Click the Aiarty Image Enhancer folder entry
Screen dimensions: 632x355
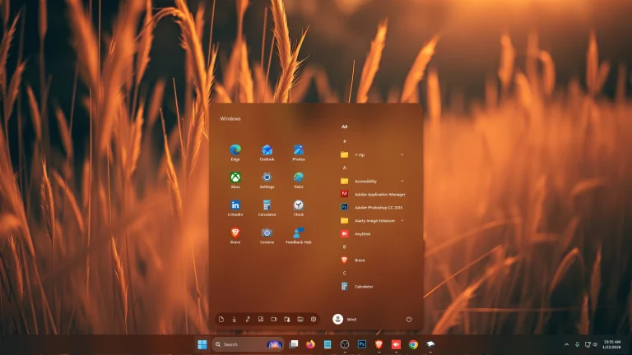click(x=373, y=220)
